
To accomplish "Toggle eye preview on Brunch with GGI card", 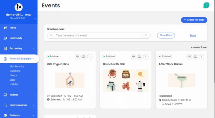I will [134, 56].
